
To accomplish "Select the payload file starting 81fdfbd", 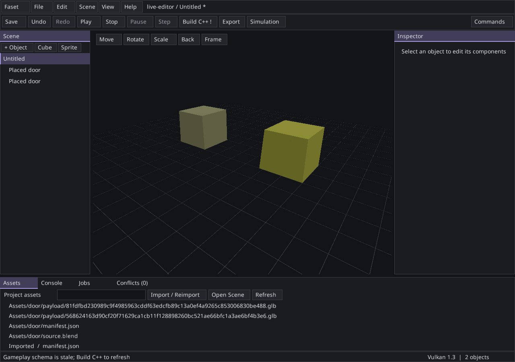I will coord(142,306).
